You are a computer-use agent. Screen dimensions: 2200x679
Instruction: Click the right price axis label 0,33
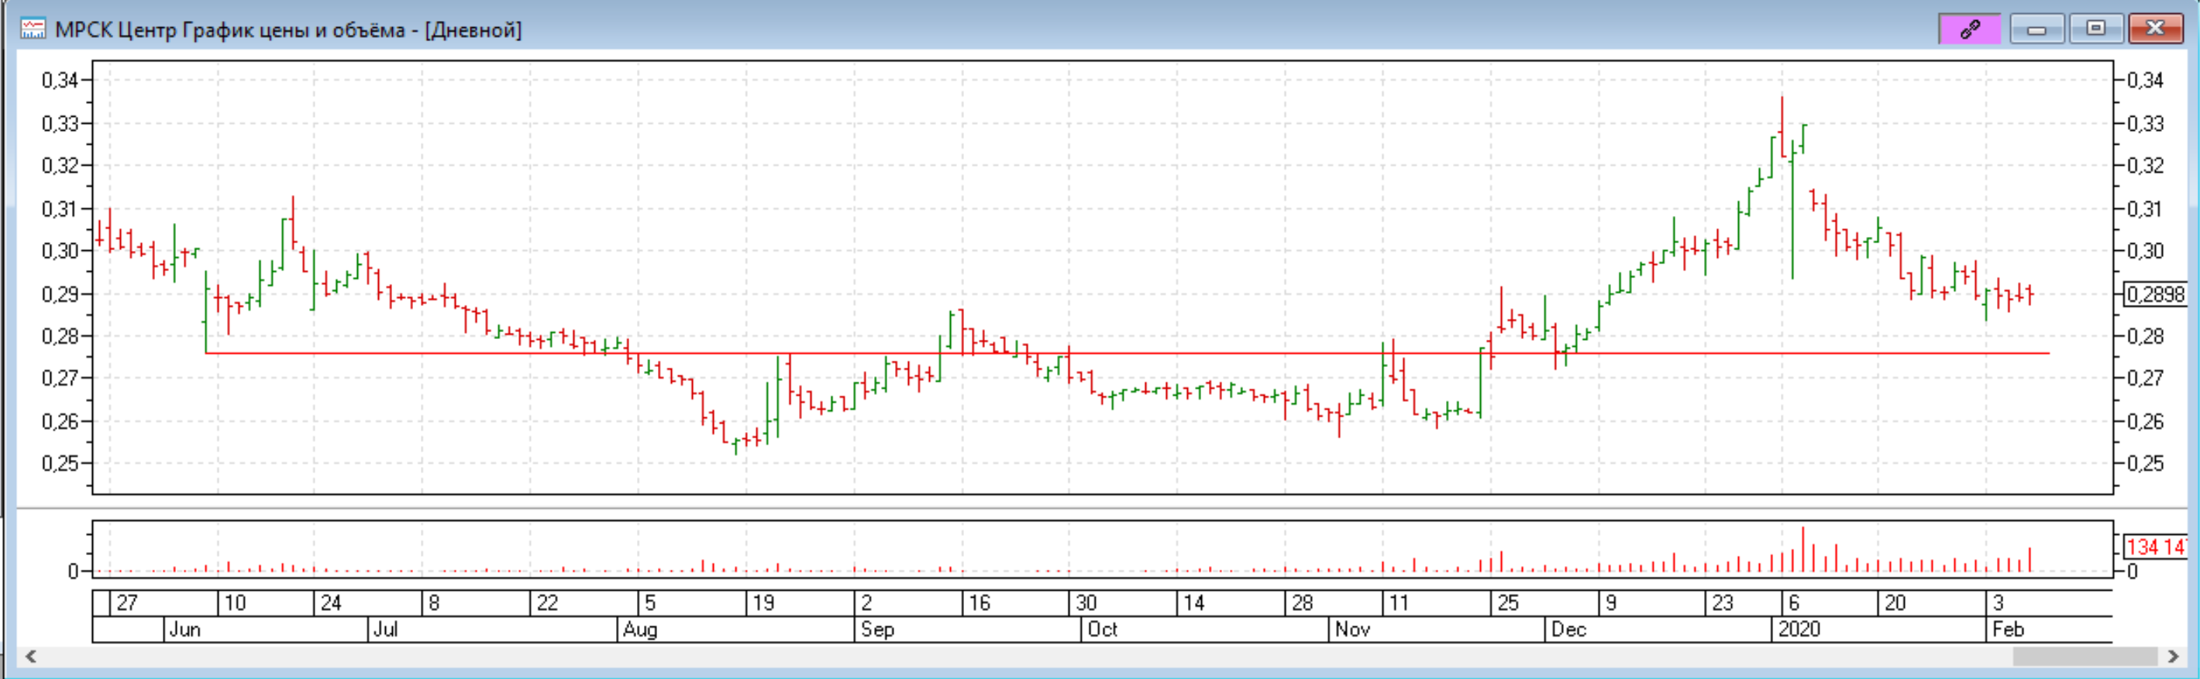(x=2145, y=124)
